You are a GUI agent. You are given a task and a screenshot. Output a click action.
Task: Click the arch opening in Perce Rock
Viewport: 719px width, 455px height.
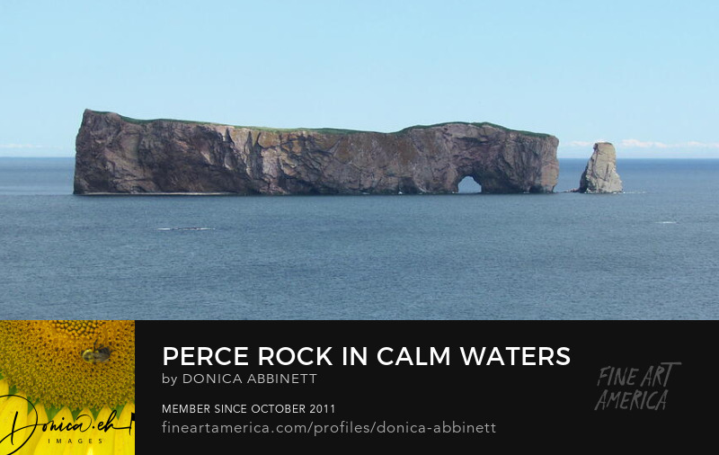pos(469,185)
